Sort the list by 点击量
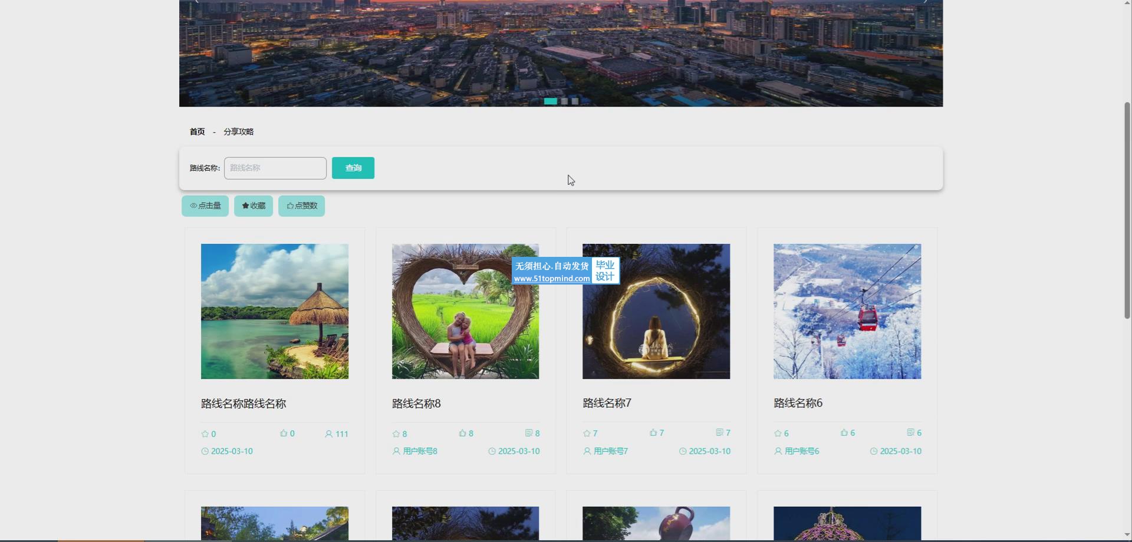Screen dimensions: 1132x542 coord(205,206)
